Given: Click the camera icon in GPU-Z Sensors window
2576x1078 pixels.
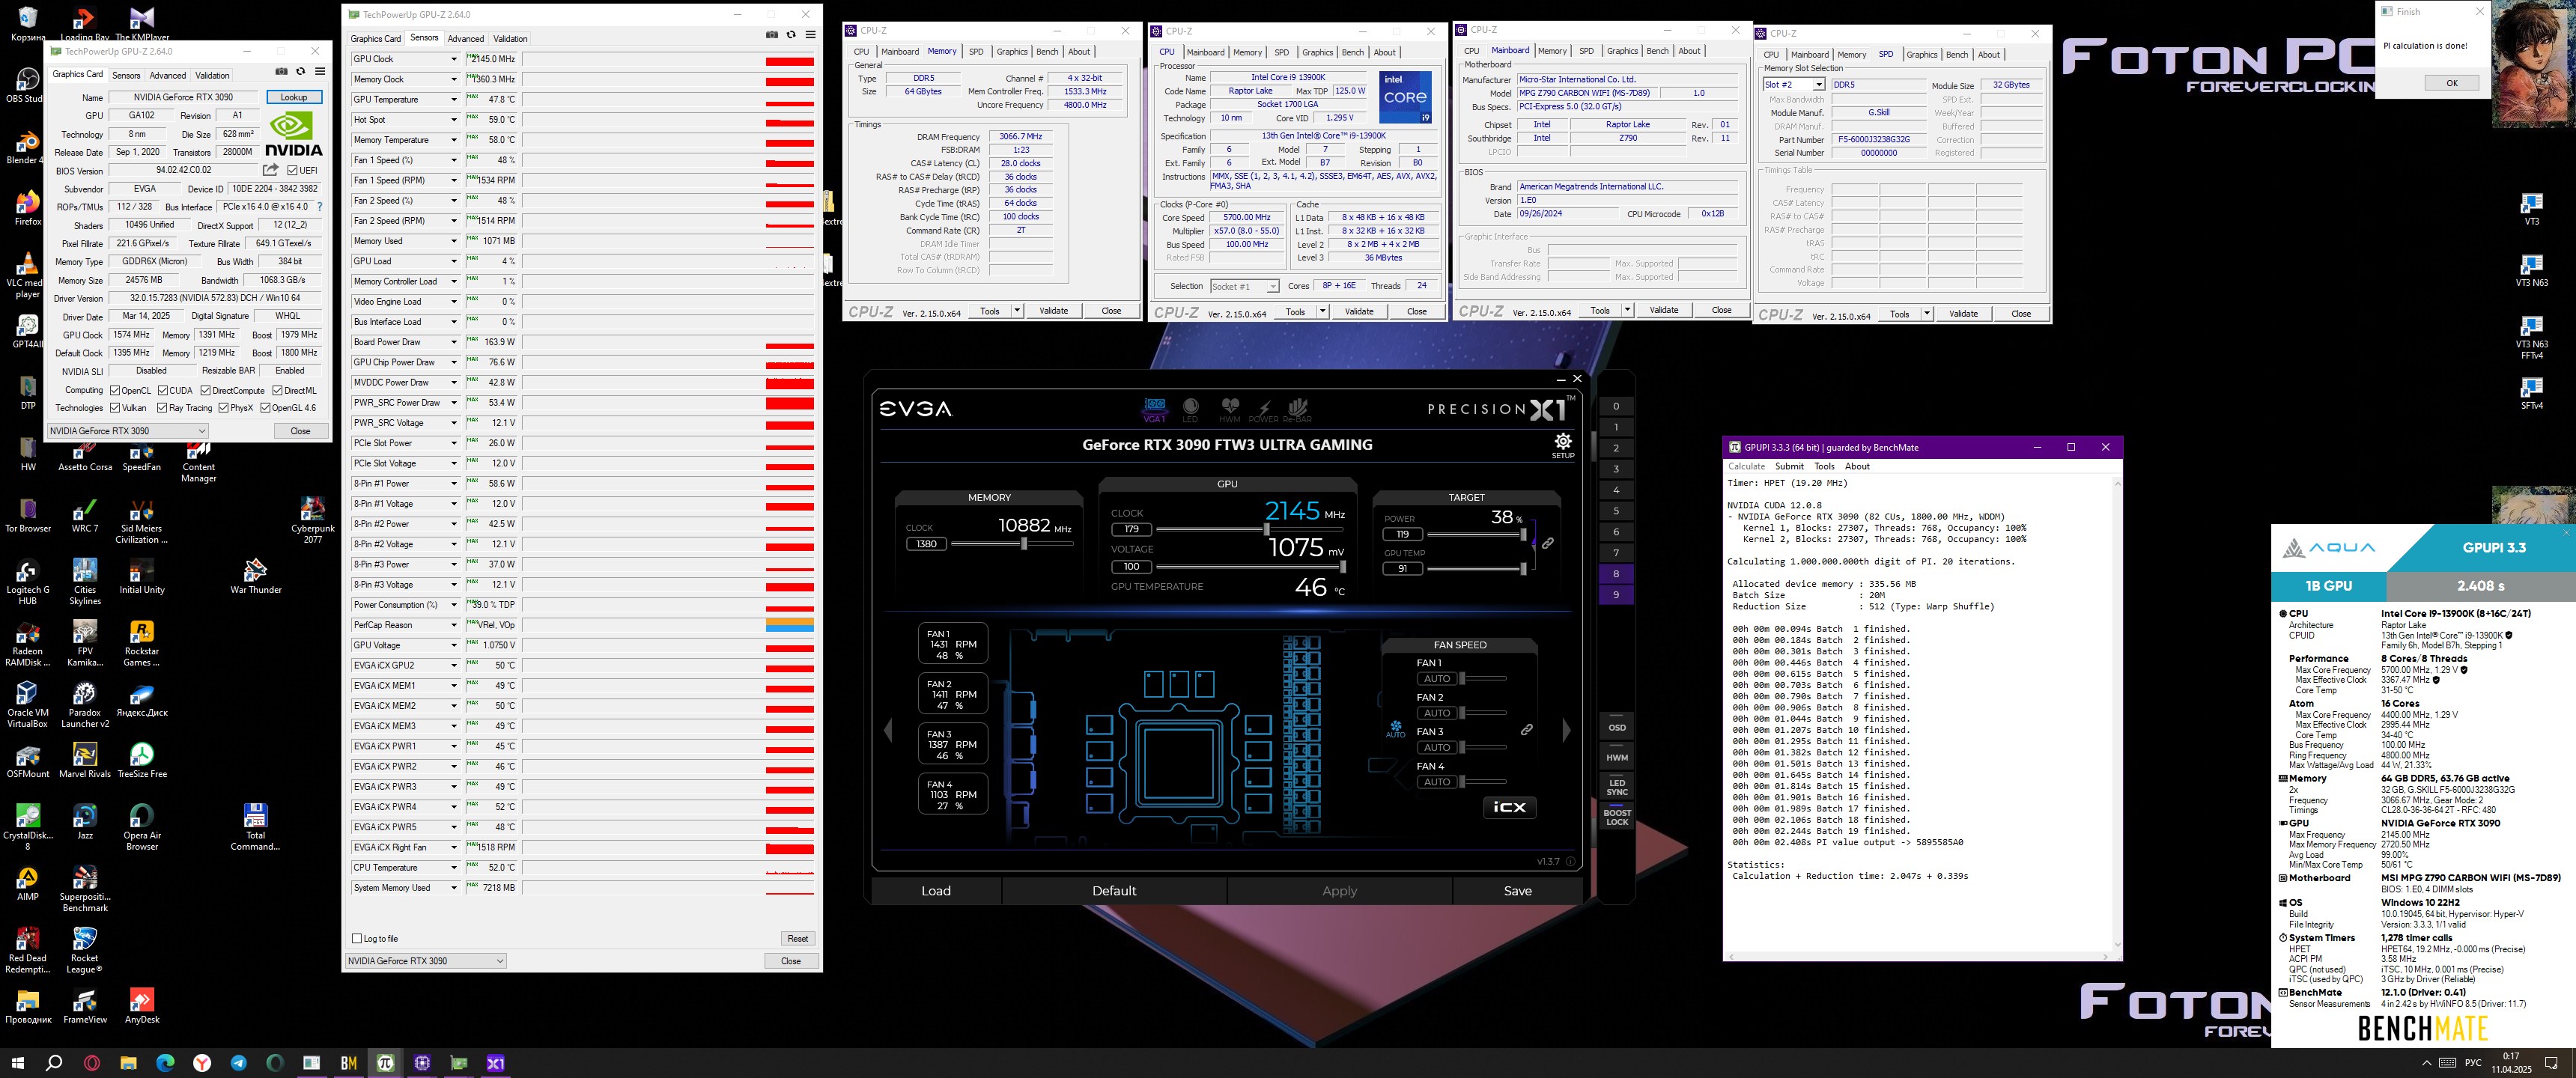Looking at the screenshot, I should point(772,34).
